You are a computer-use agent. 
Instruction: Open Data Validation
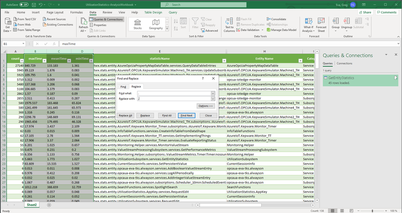[x=250, y=30]
